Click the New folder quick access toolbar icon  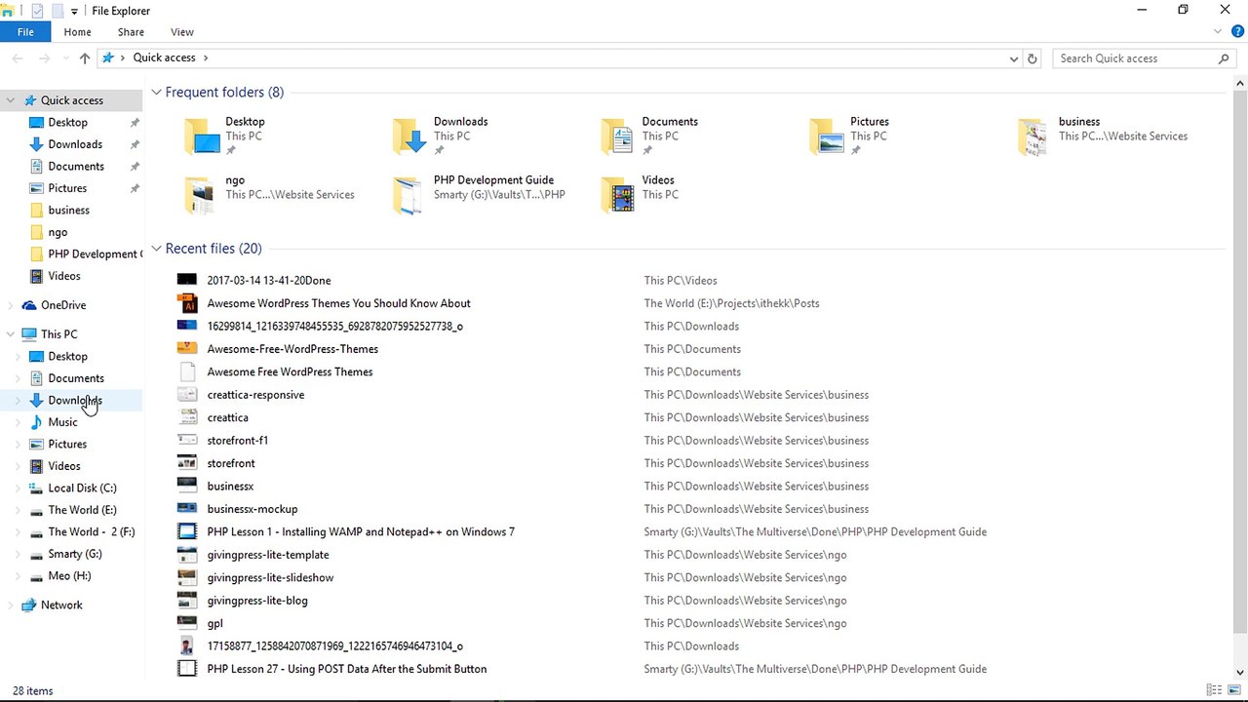pyautogui.click(x=58, y=11)
